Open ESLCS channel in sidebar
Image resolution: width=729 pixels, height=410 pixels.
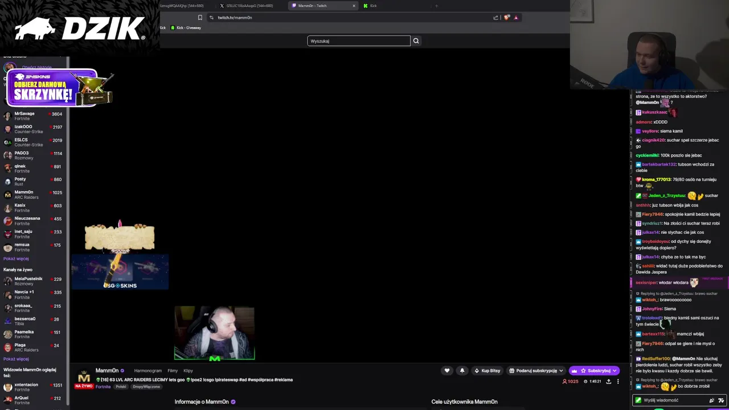click(x=34, y=142)
